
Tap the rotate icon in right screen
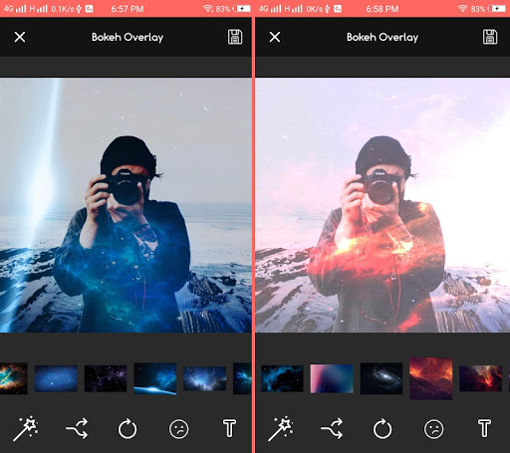click(382, 429)
